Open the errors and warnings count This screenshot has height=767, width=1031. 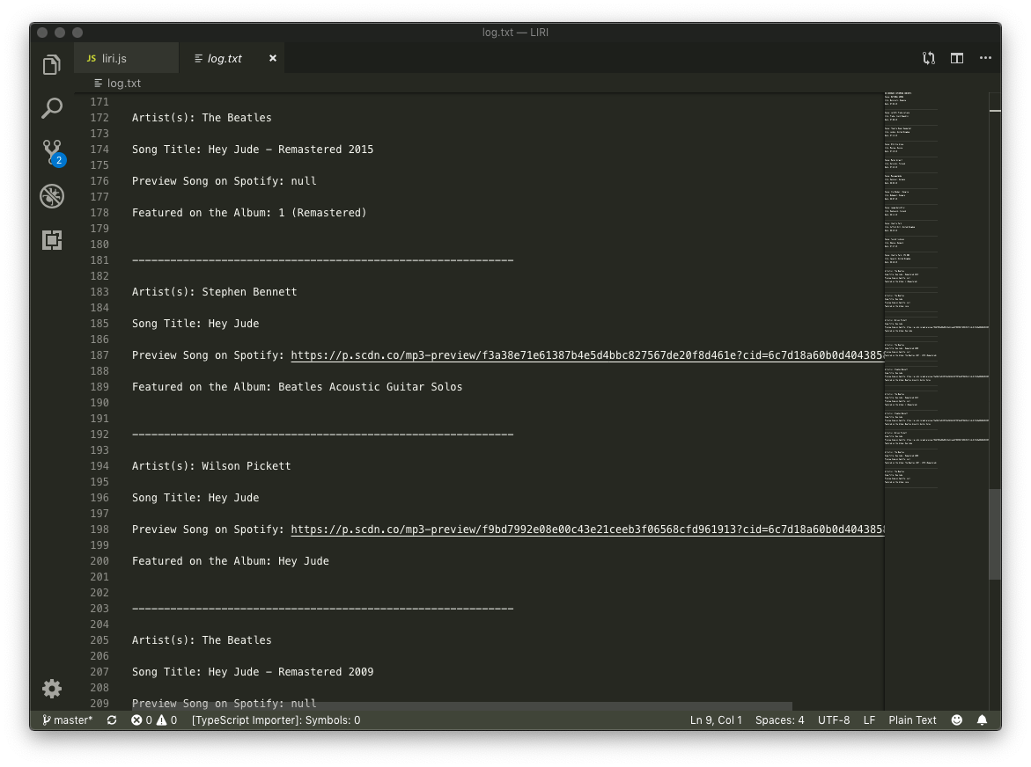154,720
